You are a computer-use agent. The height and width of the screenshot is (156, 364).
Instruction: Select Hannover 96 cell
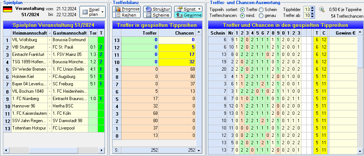click(29, 106)
